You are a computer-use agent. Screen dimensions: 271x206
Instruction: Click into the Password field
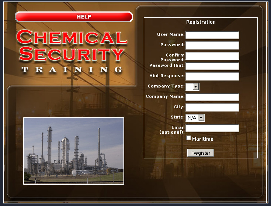click(212, 45)
